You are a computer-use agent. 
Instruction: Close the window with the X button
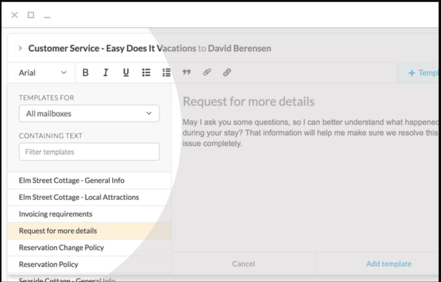(15, 15)
